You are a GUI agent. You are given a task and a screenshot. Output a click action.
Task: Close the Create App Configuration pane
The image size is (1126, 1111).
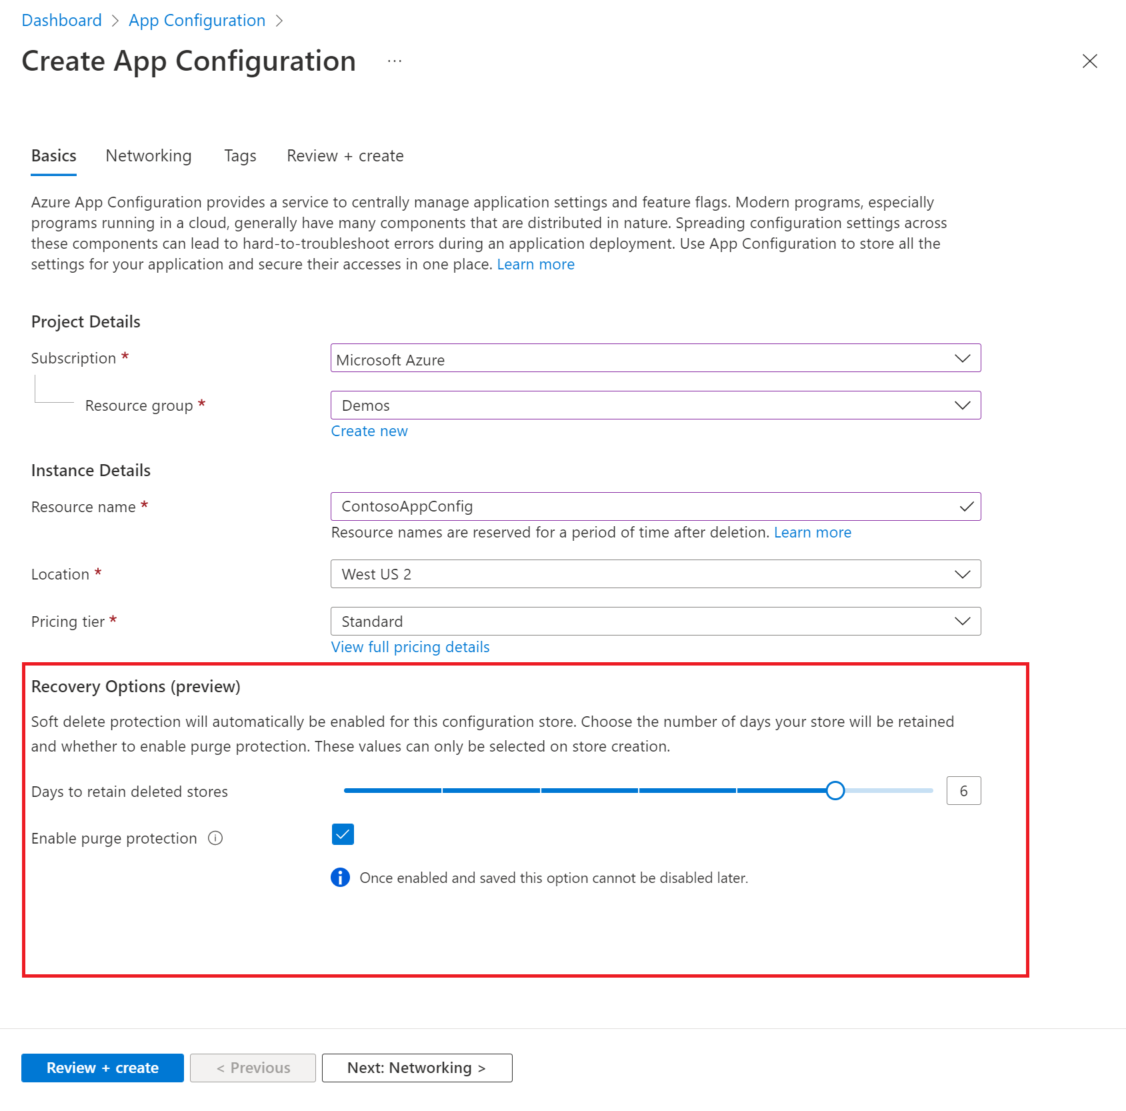(1089, 61)
